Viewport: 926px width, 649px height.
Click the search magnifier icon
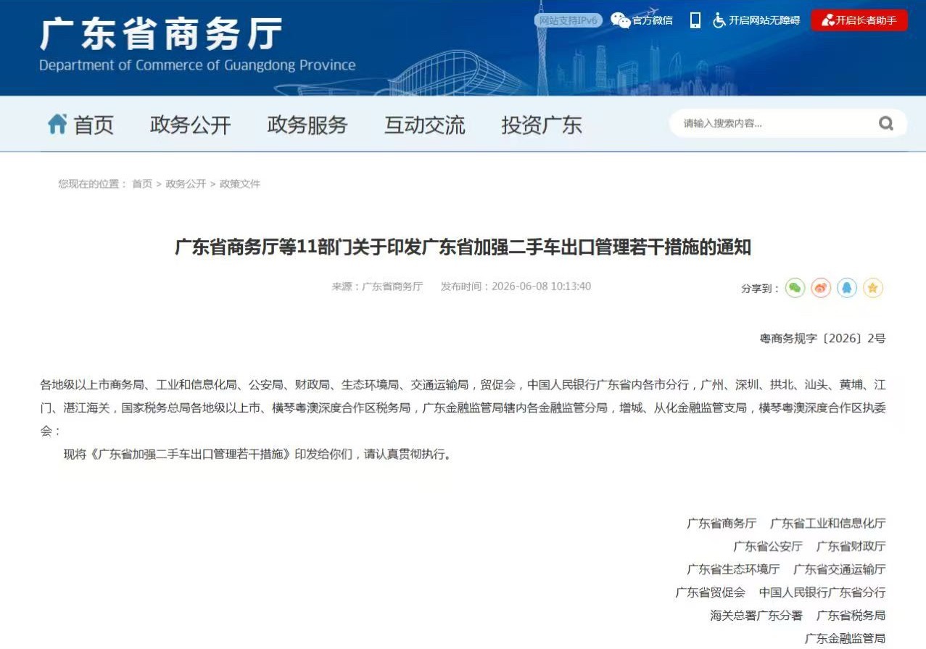885,123
